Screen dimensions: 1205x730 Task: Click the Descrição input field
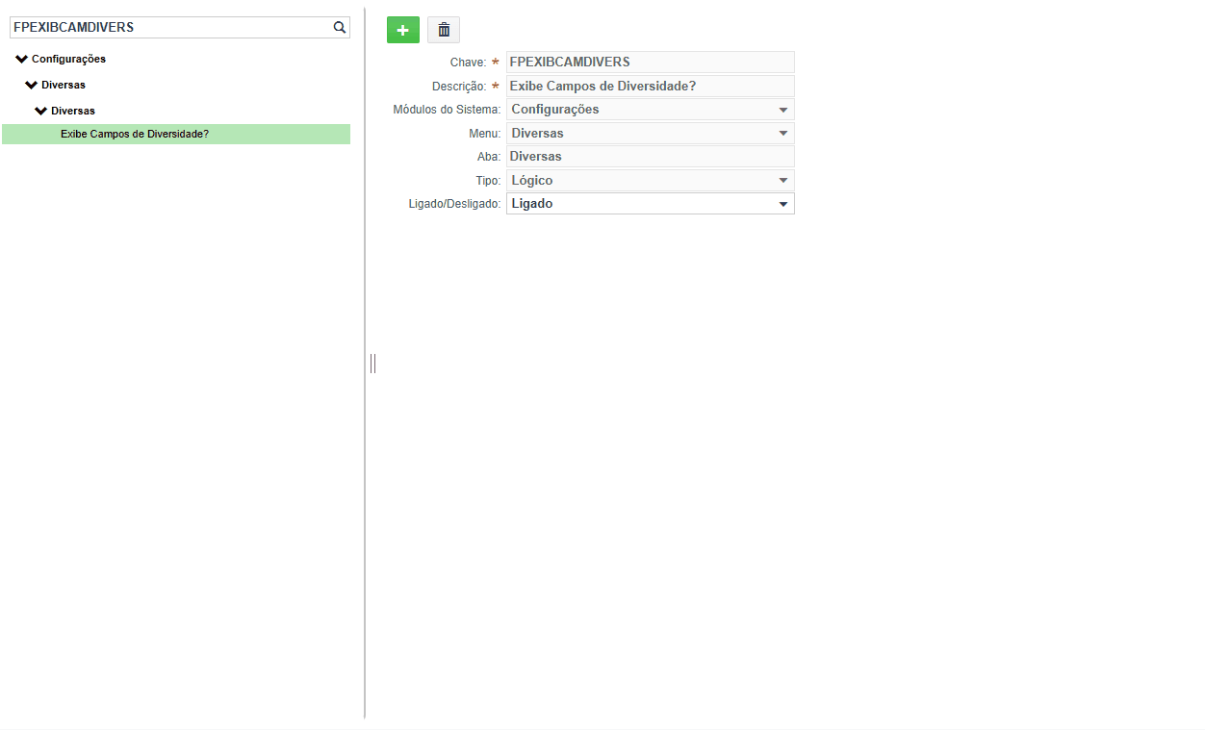click(651, 86)
